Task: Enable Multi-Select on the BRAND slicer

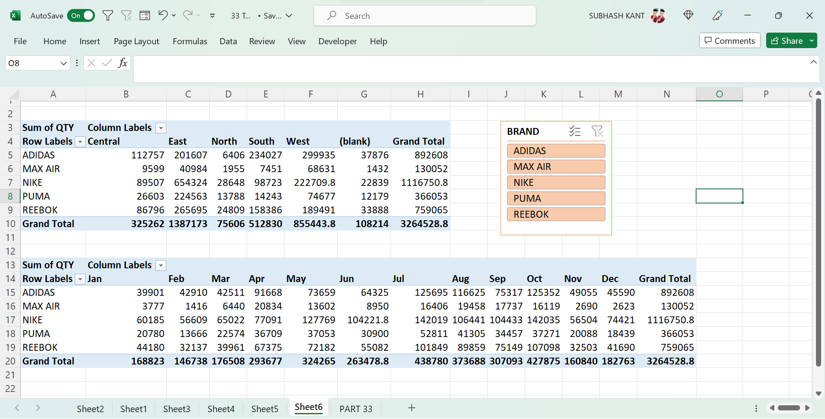Action: [575, 131]
